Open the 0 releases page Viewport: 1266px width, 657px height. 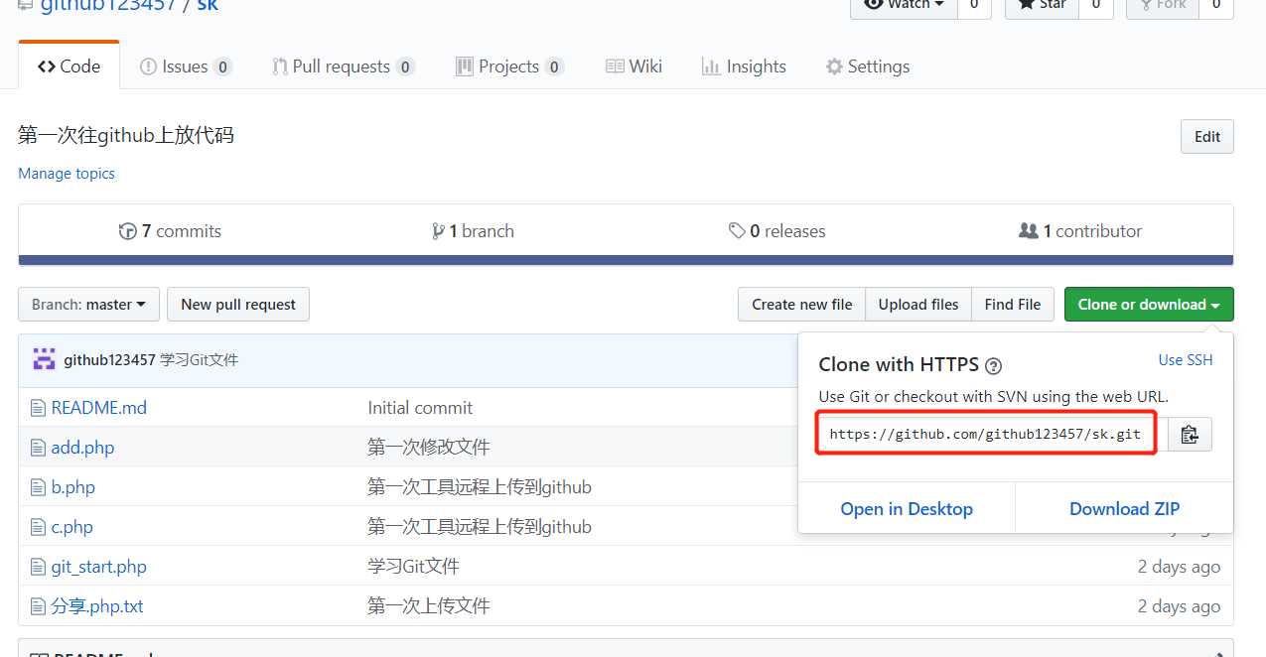(x=776, y=231)
